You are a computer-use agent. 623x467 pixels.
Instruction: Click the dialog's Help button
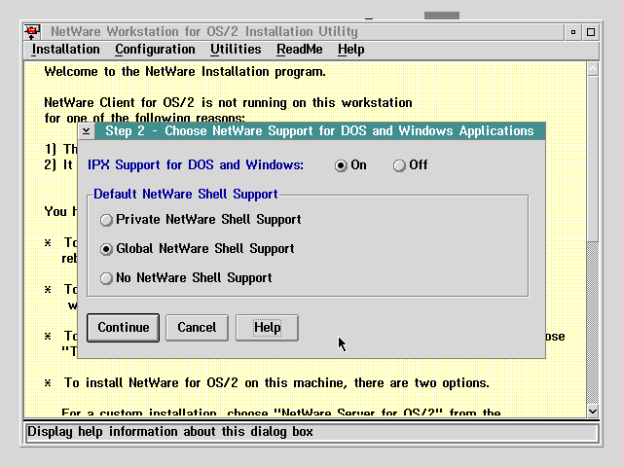(267, 328)
